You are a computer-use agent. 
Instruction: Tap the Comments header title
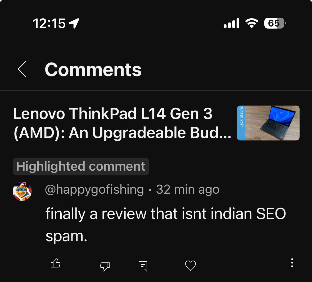click(93, 69)
